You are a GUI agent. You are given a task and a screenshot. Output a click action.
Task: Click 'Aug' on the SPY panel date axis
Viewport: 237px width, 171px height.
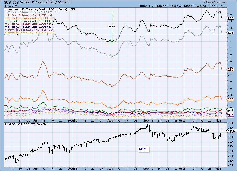click(x=110, y=169)
